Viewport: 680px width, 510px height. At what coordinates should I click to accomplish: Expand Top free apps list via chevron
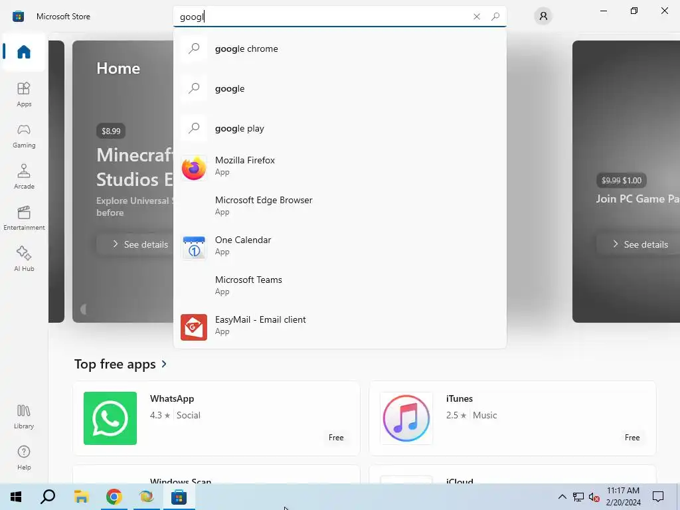164,364
